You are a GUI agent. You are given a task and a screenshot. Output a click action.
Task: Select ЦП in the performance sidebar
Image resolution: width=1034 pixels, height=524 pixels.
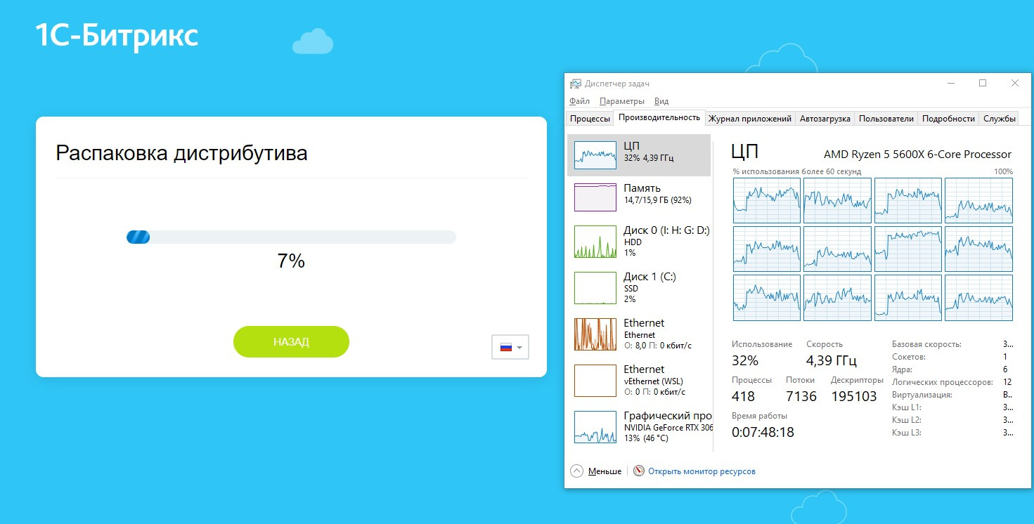[639, 155]
